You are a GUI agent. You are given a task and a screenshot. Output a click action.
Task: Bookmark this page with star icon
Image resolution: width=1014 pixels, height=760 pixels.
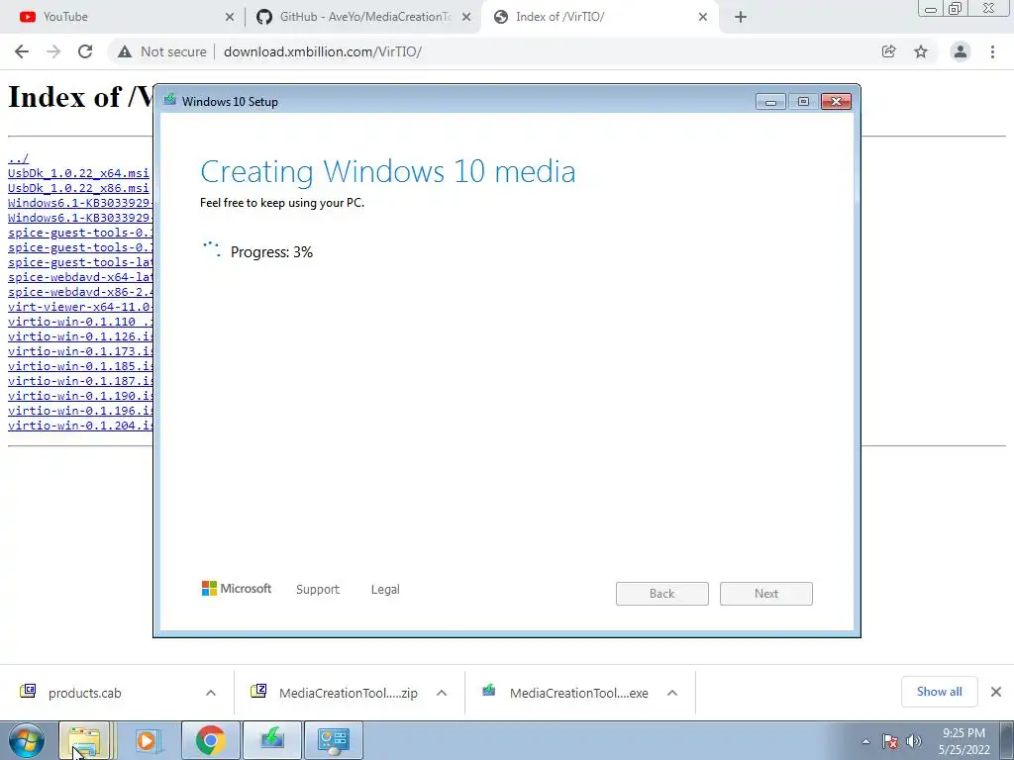(921, 51)
